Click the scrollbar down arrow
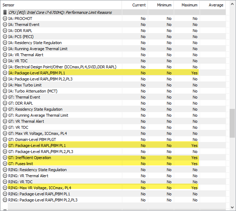Viewport: 236px width, 211px height. coord(232,207)
